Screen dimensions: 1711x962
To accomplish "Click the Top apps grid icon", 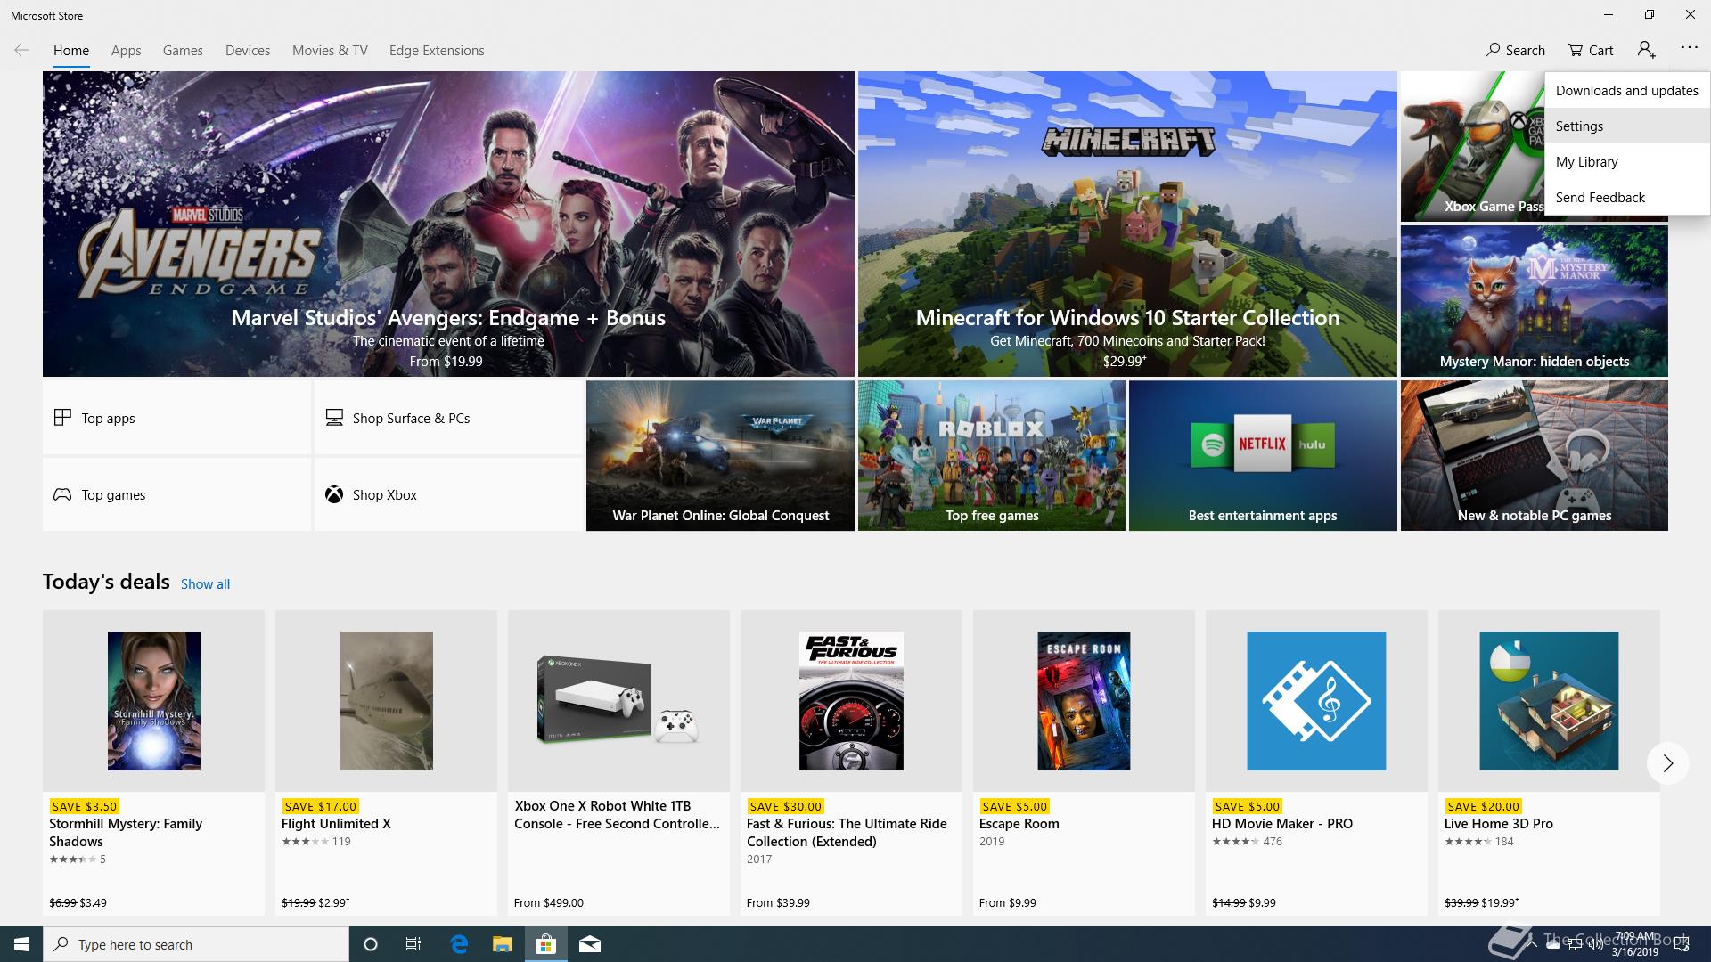I will [62, 417].
